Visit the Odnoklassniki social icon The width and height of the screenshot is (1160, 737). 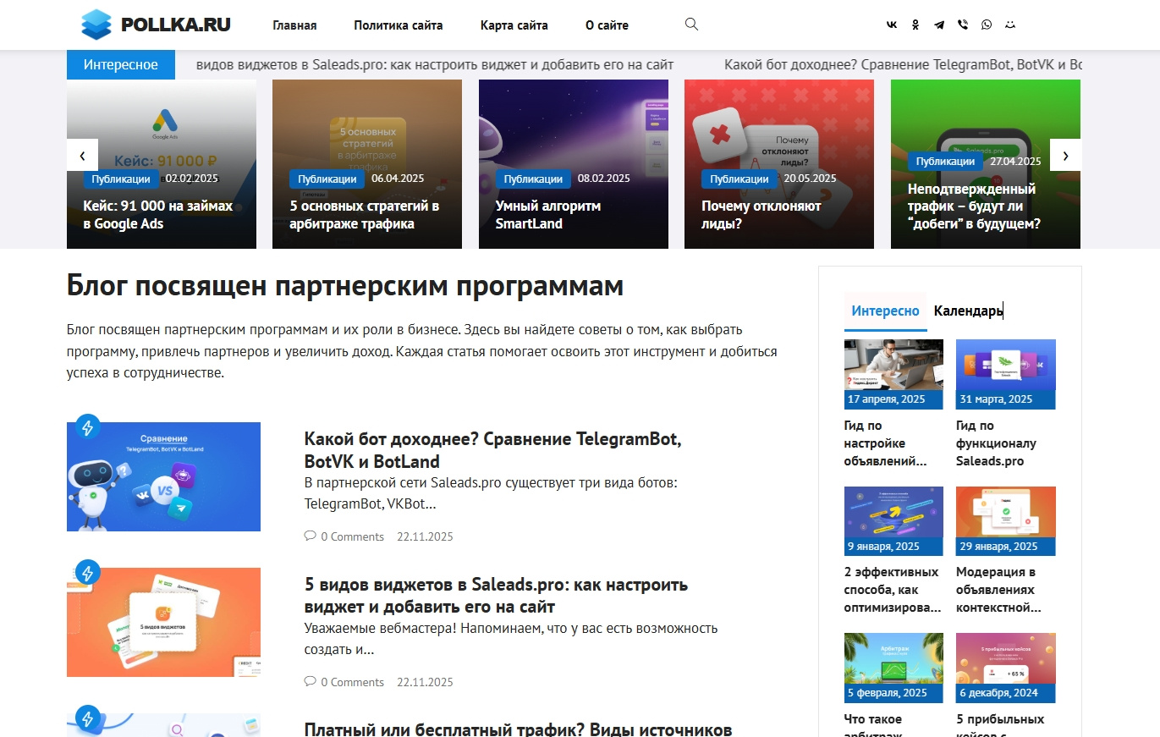[x=915, y=25]
